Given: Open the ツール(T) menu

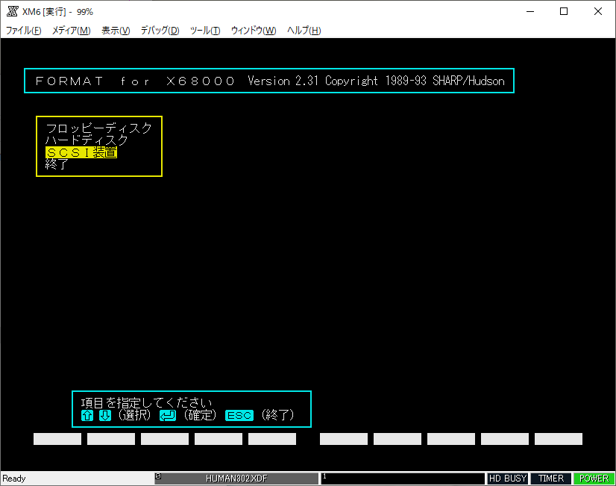Looking at the screenshot, I should 205,31.
